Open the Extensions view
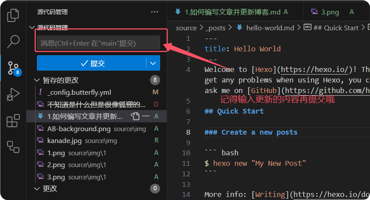The height and width of the screenshot is (200, 370). (13, 121)
